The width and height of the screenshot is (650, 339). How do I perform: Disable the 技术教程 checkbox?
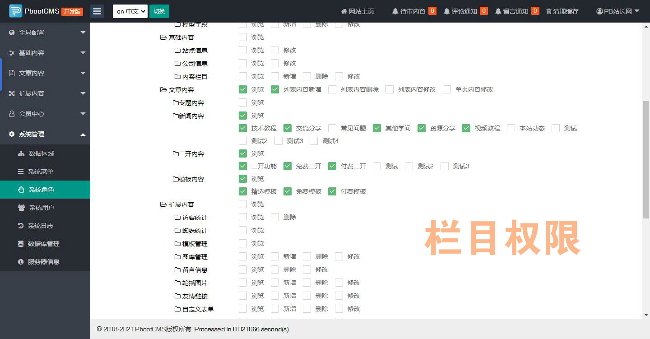click(x=242, y=128)
